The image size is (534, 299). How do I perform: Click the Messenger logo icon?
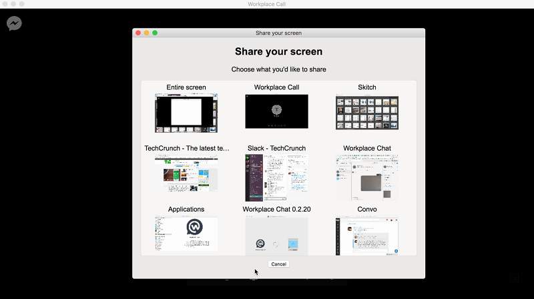click(14, 24)
